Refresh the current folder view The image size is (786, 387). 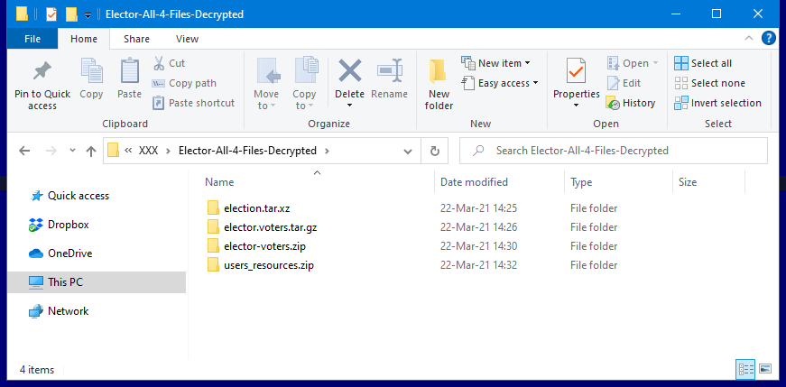point(435,151)
